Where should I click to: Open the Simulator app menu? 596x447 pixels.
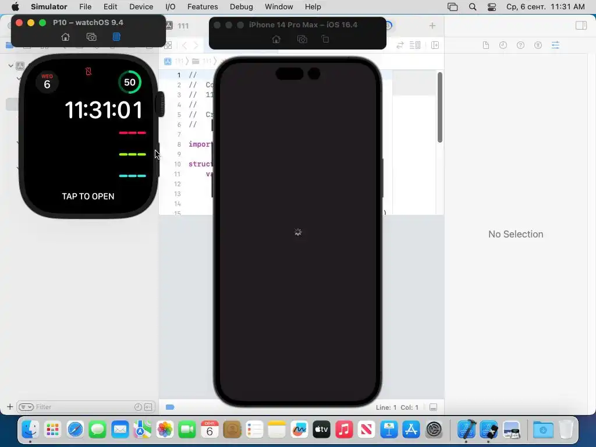click(49, 7)
